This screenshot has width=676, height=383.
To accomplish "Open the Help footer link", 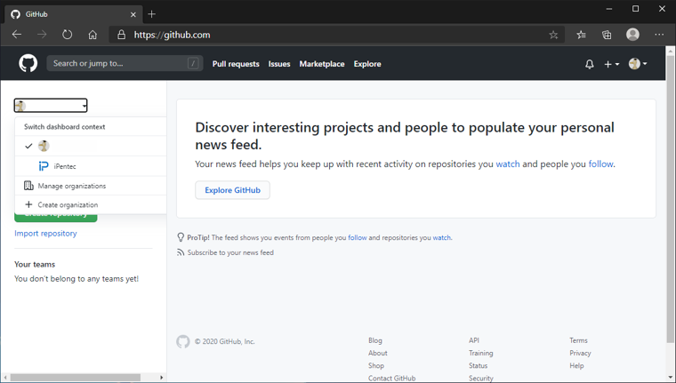I will click(x=576, y=365).
